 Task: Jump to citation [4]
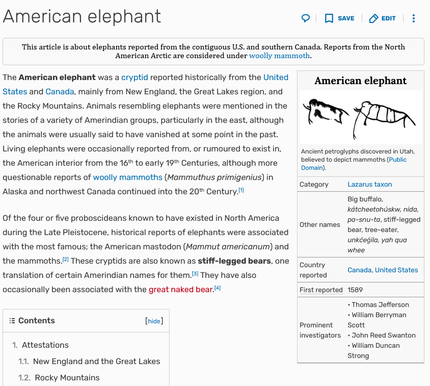coord(217,288)
